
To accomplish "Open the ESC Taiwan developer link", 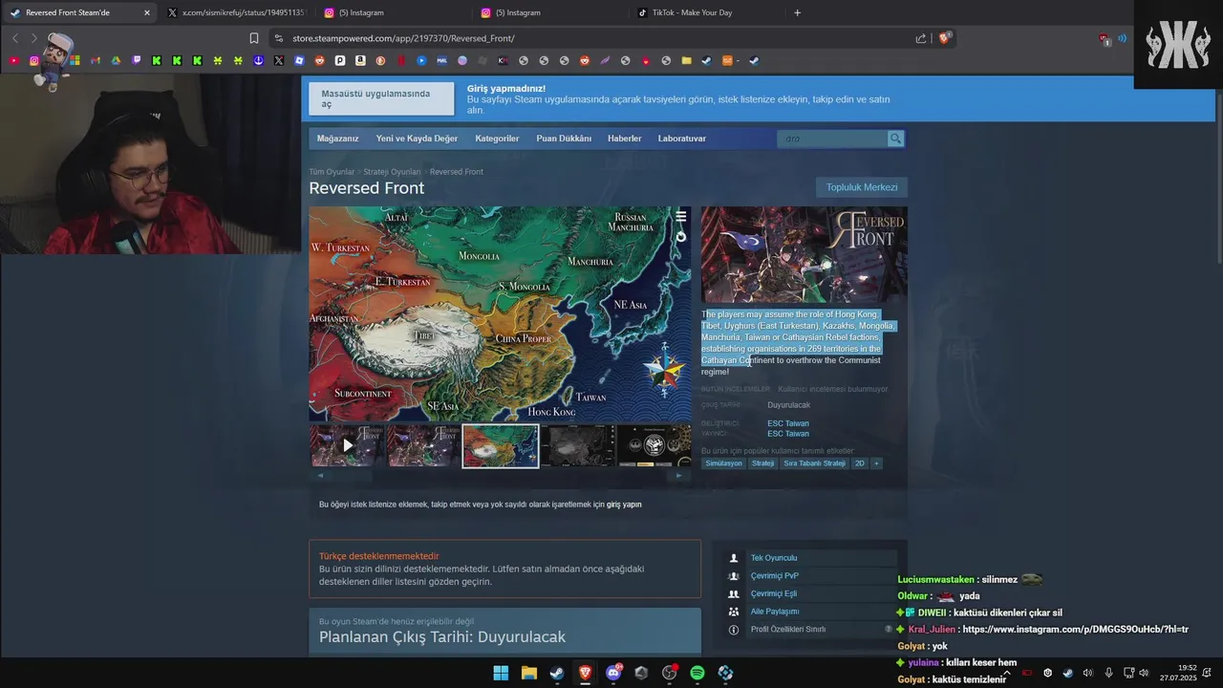I will (x=788, y=423).
